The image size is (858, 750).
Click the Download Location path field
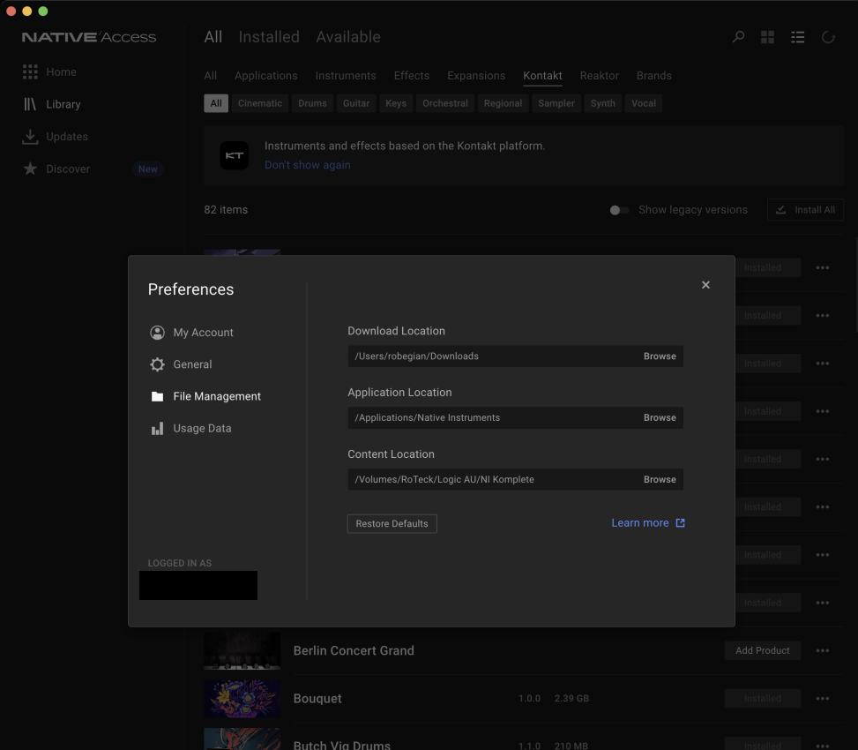[515, 356]
